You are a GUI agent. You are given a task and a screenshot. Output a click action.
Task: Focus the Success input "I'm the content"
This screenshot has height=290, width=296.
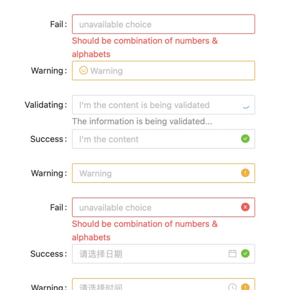pos(164,139)
